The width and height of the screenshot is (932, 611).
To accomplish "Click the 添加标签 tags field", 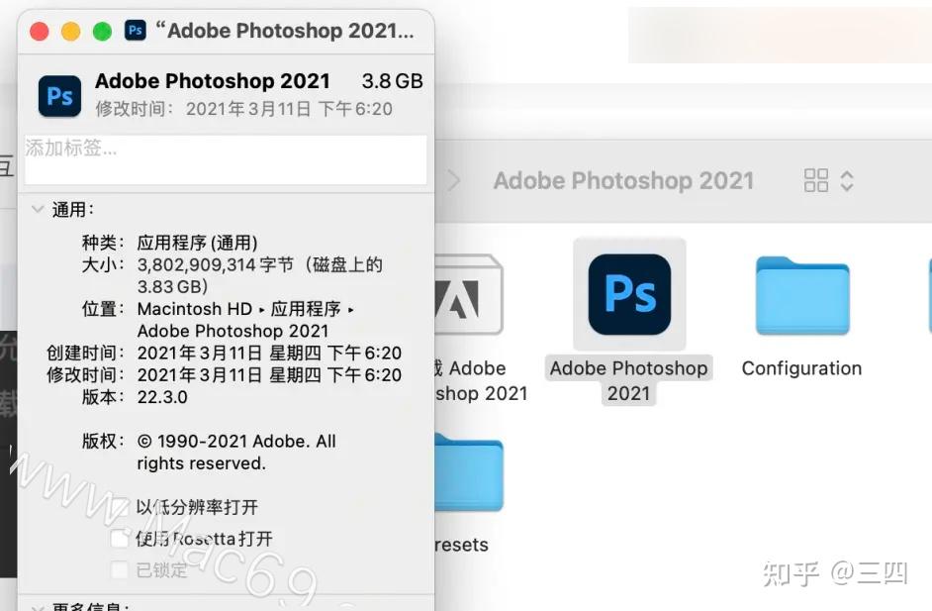I will point(226,158).
